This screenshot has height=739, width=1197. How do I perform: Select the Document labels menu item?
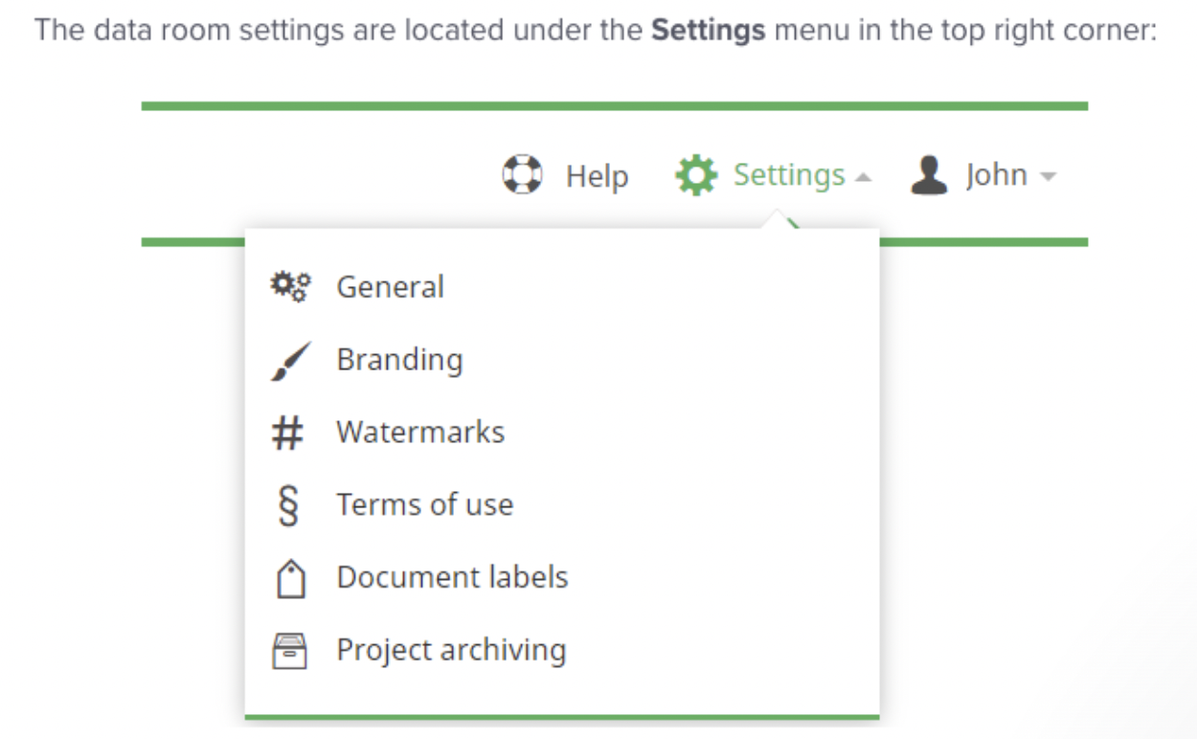click(452, 577)
